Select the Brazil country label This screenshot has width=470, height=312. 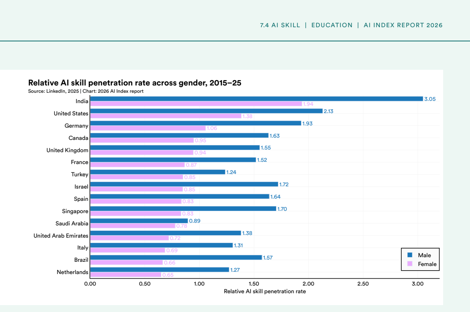(x=81, y=260)
